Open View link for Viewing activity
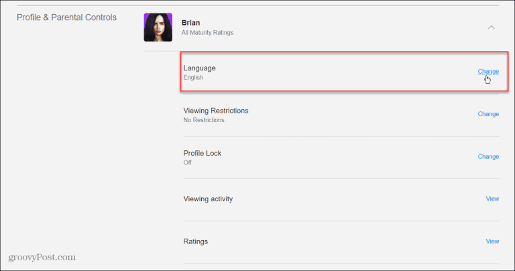 coord(492,199)
